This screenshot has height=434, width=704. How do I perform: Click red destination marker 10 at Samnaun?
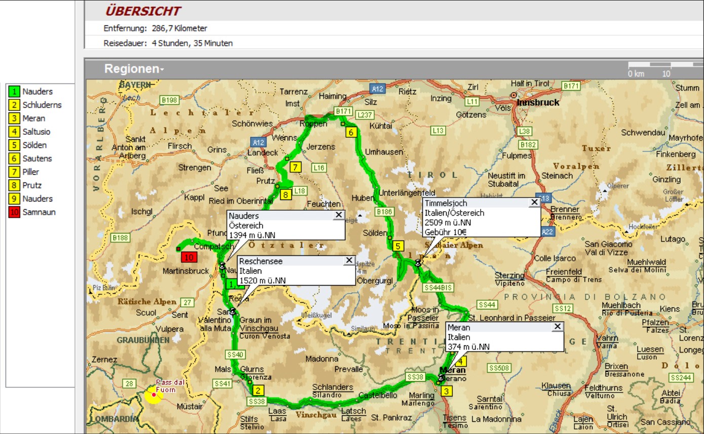pos(189,257)
